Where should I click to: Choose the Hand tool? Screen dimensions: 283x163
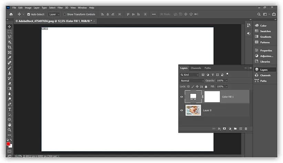(x=10, y=124)
